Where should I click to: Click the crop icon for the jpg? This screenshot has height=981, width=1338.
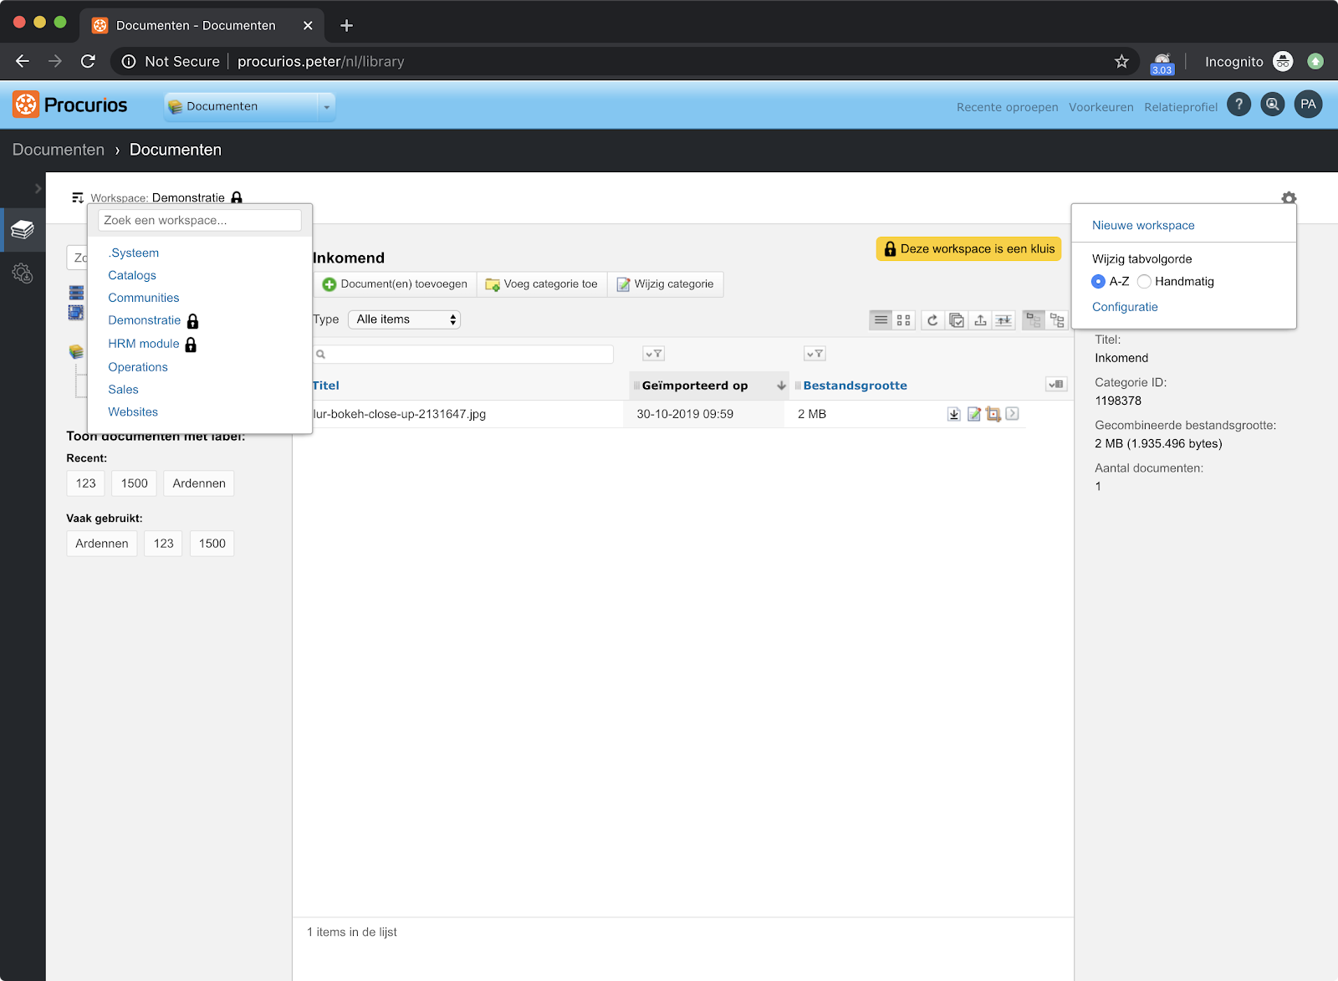pos(993,414)
